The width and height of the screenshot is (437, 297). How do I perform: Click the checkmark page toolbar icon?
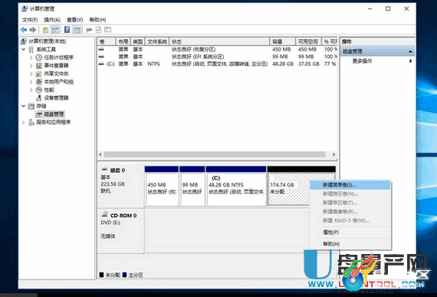click(98, 30)
